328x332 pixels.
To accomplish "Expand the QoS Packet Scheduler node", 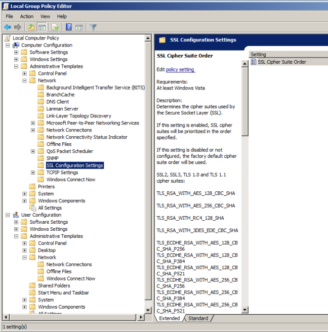I will tap(33, 151).
